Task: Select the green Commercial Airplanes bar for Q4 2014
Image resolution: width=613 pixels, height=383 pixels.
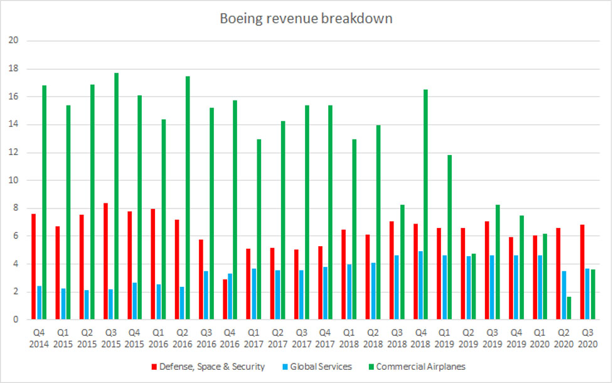Action: tap(44, 203)
